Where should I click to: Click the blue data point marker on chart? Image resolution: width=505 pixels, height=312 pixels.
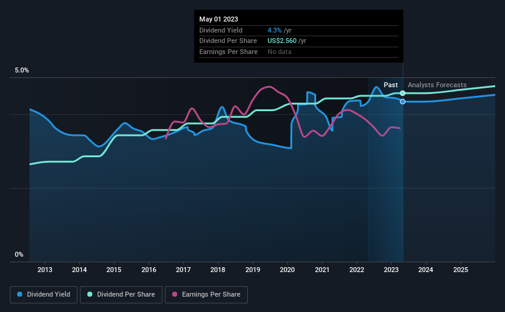point(402,101)
